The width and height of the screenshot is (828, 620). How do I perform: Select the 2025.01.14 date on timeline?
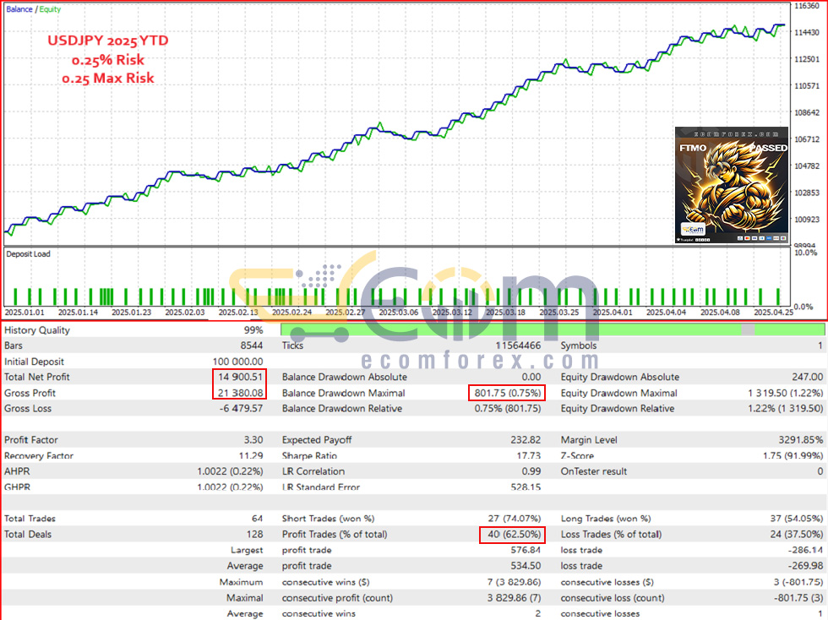click(78, 313)
